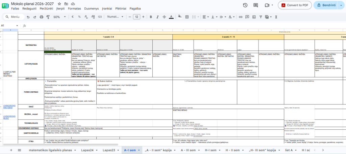Open the Duomenys menu

tap(92, 8)
